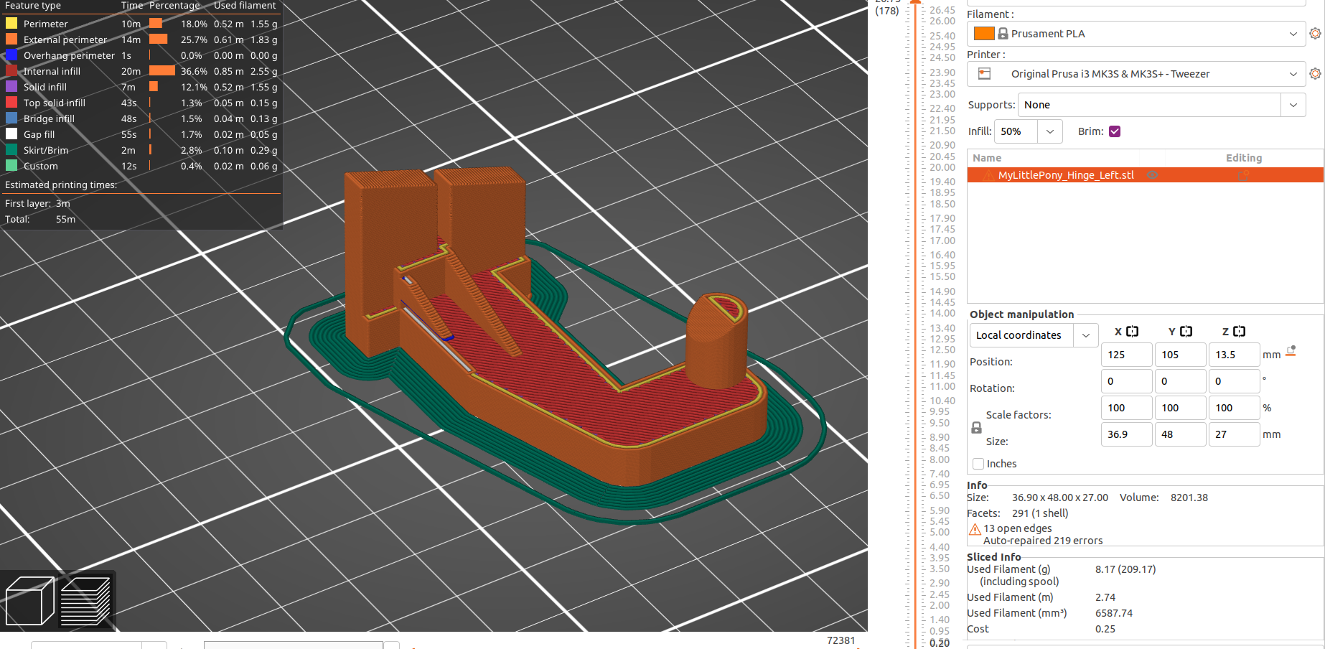Image resolution: width=1325 pixels, height=649 pixels.
Task: Switch to the sliced layers preview icon
Action: pos(86,601)
